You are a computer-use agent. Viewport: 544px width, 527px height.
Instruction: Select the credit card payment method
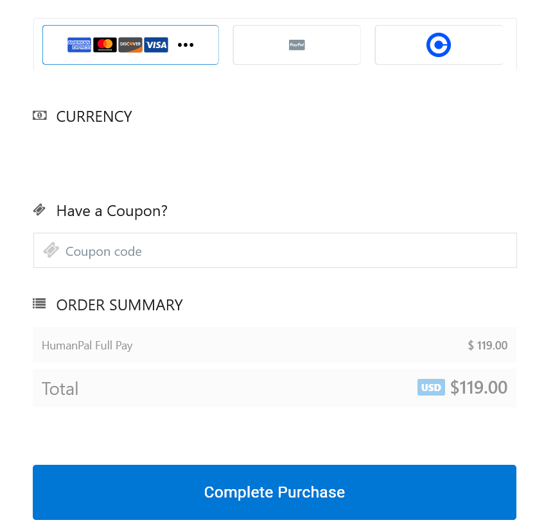point(130,45)
